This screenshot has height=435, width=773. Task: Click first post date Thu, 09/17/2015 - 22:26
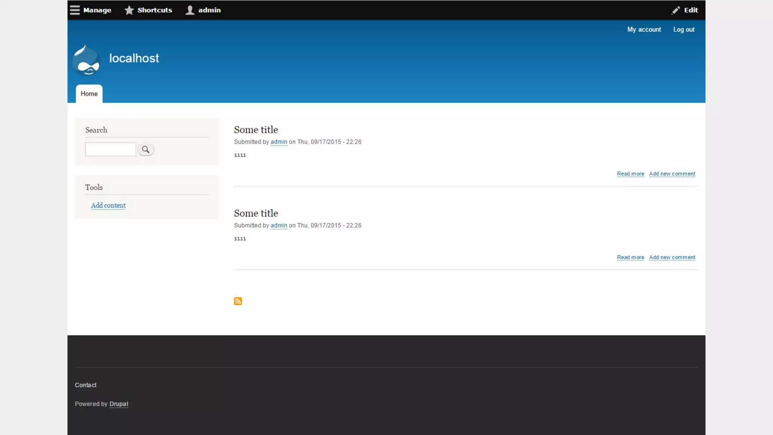click(x=329, y=142)
